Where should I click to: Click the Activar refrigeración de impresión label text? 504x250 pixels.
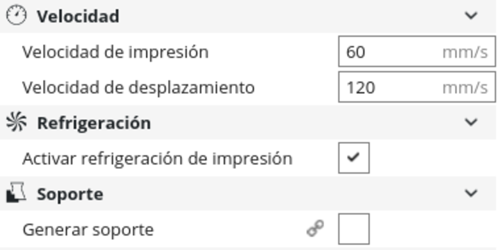point(157,158)
